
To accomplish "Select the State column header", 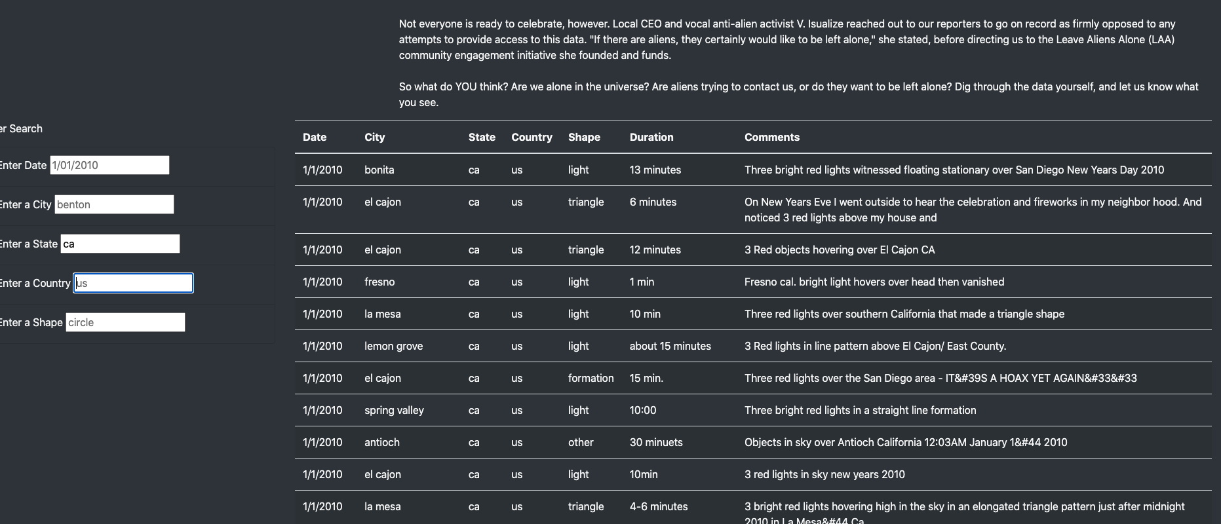I will (x=482, y=137).
